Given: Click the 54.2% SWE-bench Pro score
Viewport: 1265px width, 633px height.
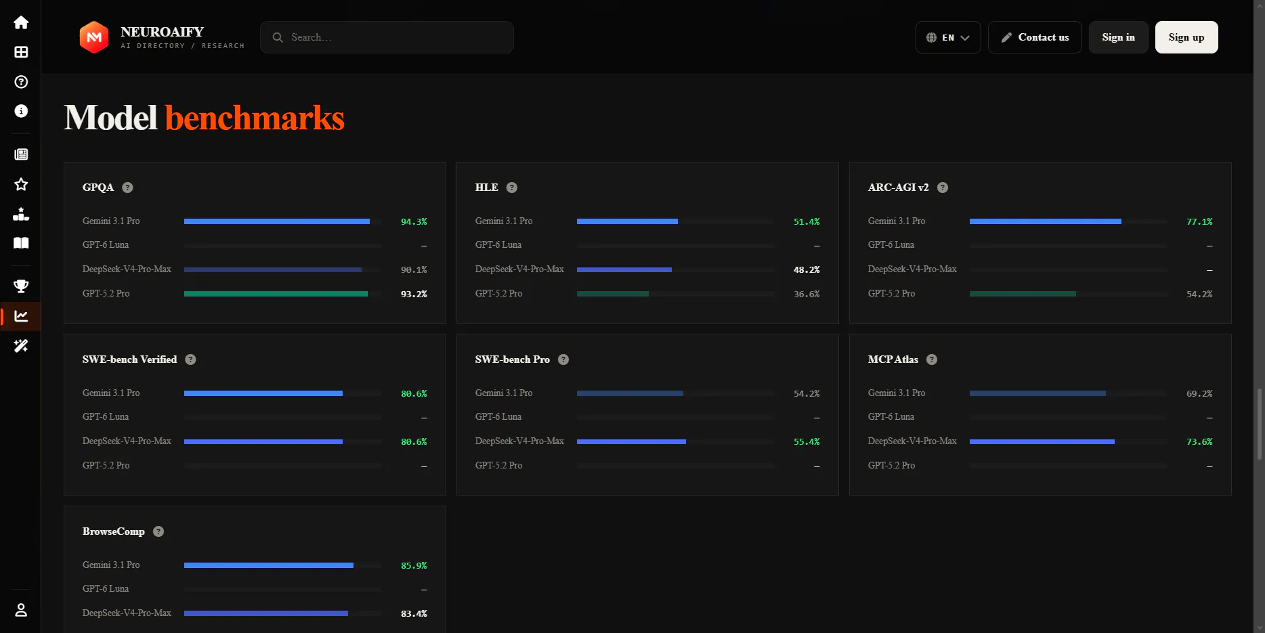Looking at the screenshot, I should 807,393.
